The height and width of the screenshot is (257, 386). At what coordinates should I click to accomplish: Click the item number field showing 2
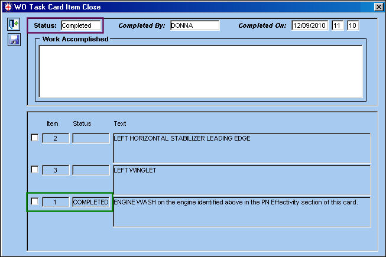click(x=56, y=138)
